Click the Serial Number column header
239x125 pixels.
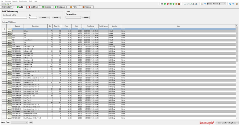click(103, 26)
